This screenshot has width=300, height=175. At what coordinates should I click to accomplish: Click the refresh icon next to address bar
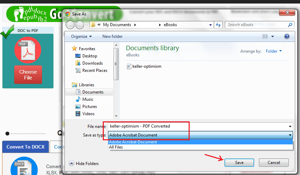tap(218, 25)
